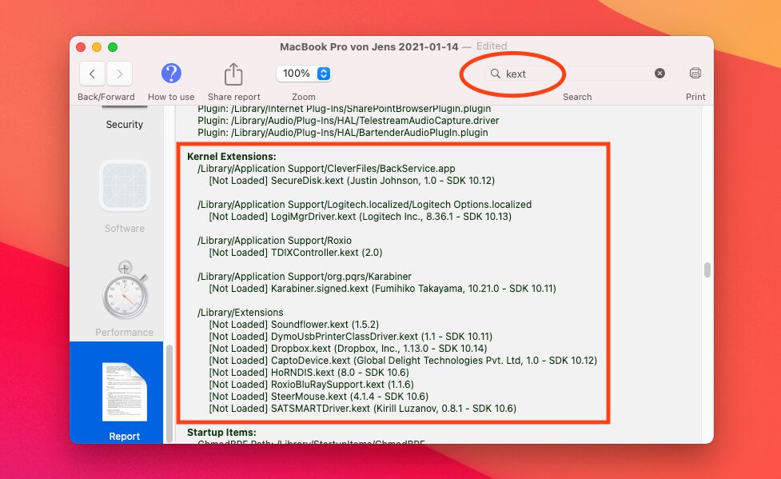Click the Edited label in title bar

pyautogui.click(x=492, y=46)
